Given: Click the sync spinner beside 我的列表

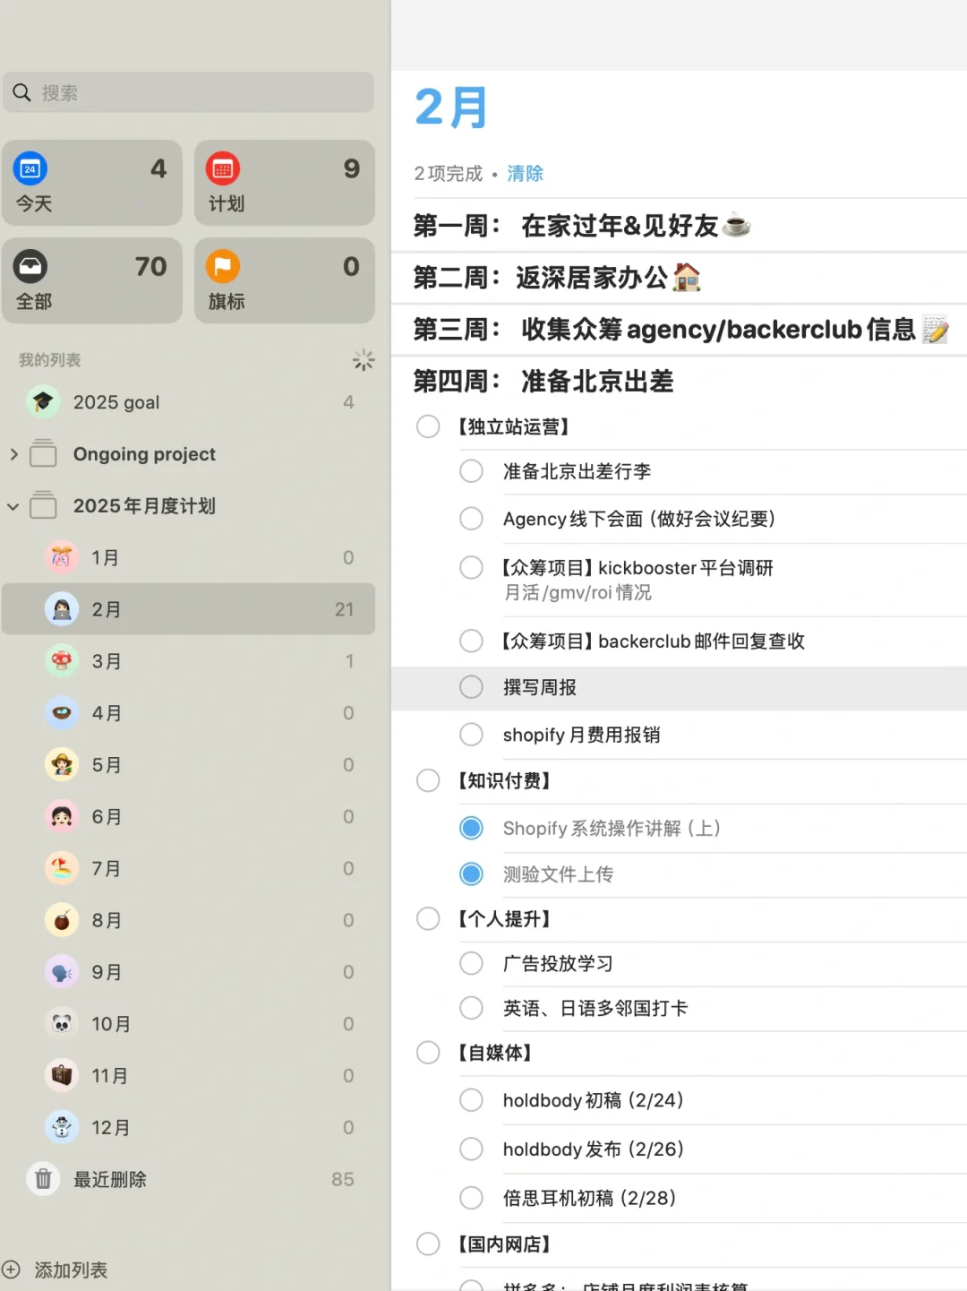Looking at the screenshot, I should coord(364,359).
